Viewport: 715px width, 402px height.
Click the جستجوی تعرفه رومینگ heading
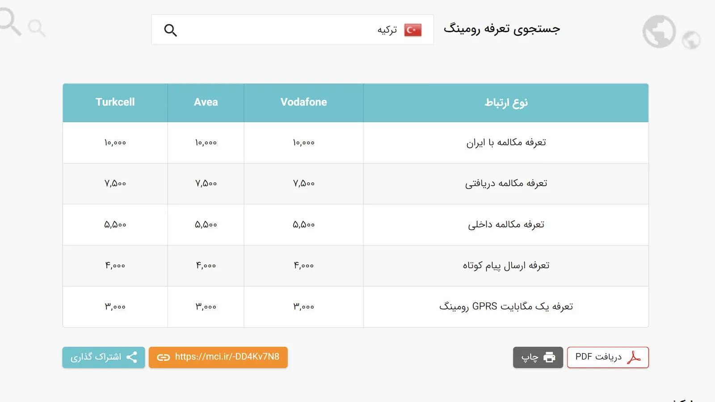(502, 29)
